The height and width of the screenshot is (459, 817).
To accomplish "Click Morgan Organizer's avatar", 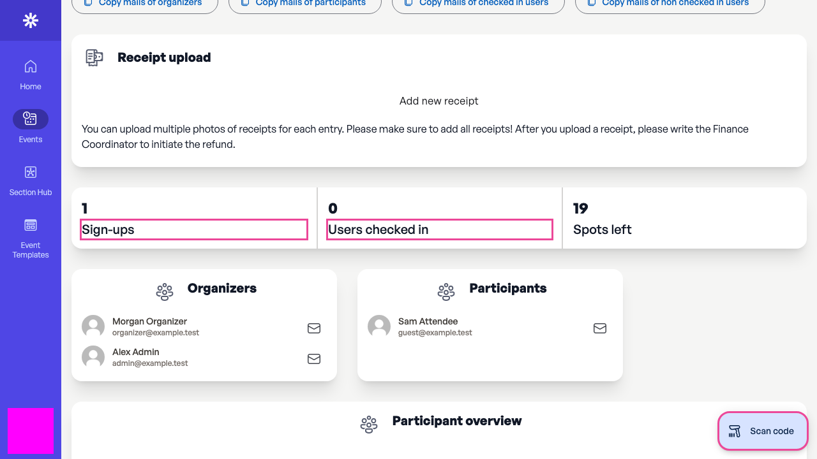I will 93,326.
